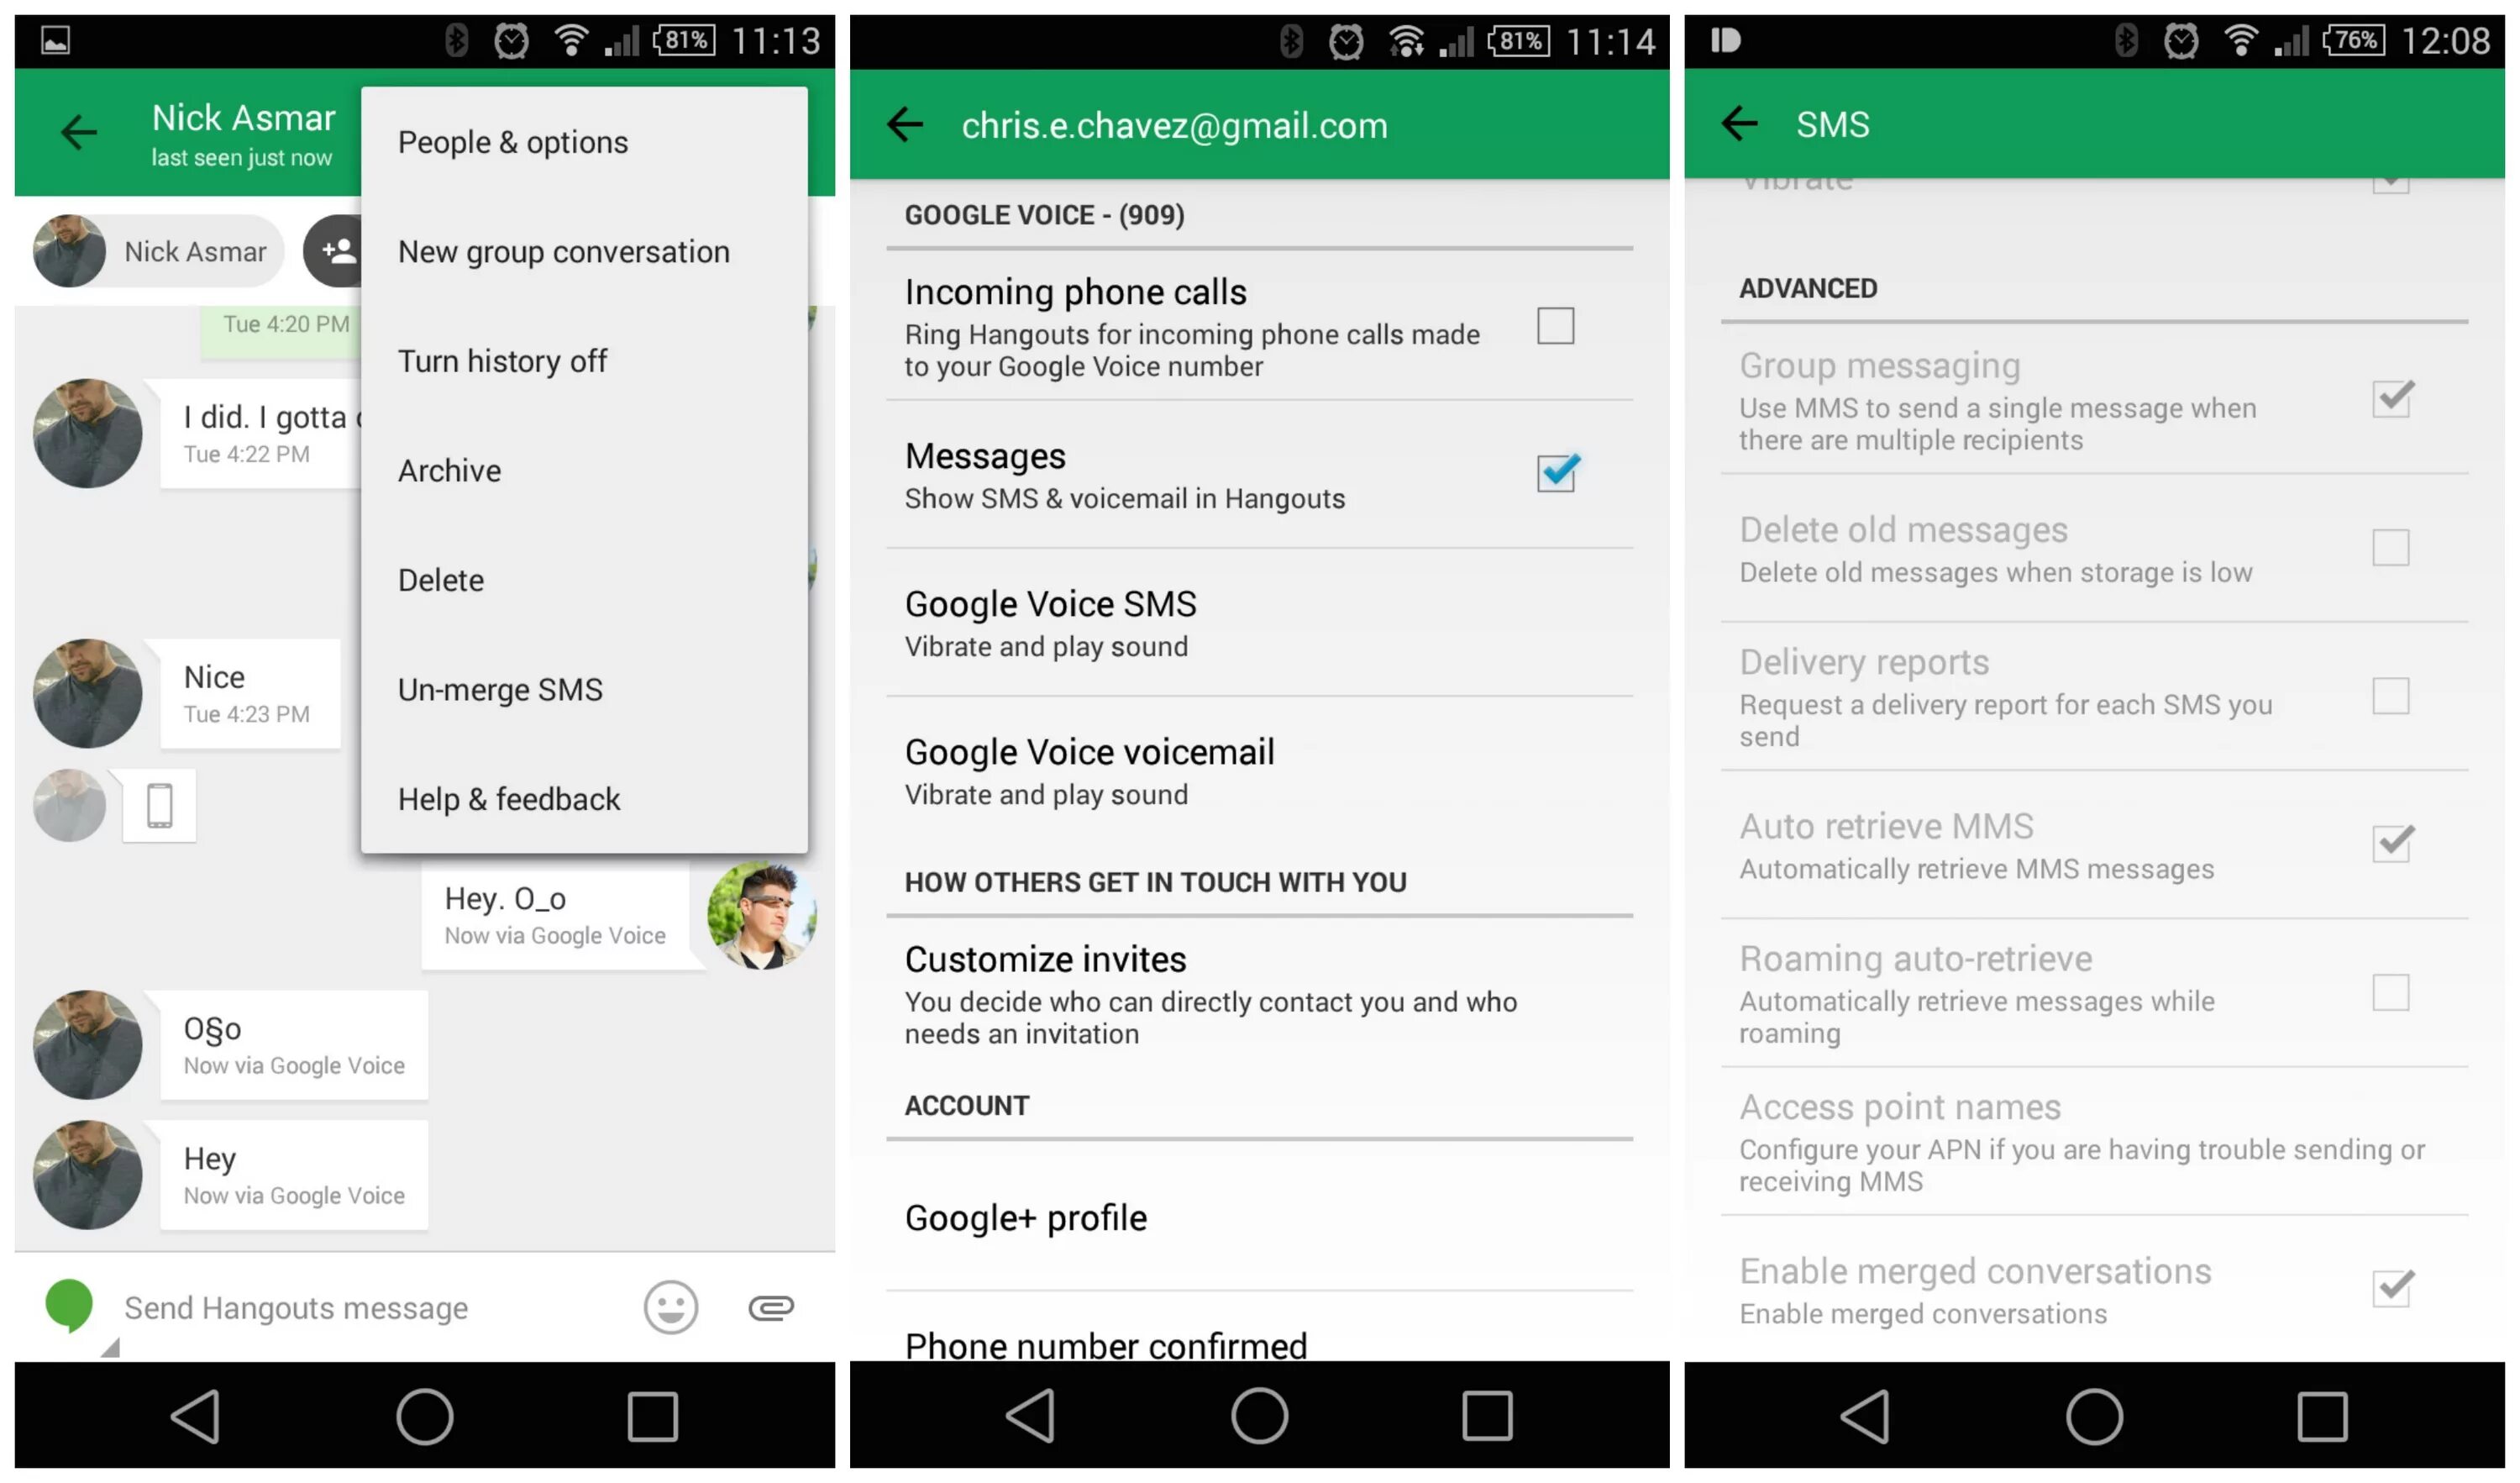Select Turn history off from menu
This screenshot has height=1483, width=2520.
point(503,360)
